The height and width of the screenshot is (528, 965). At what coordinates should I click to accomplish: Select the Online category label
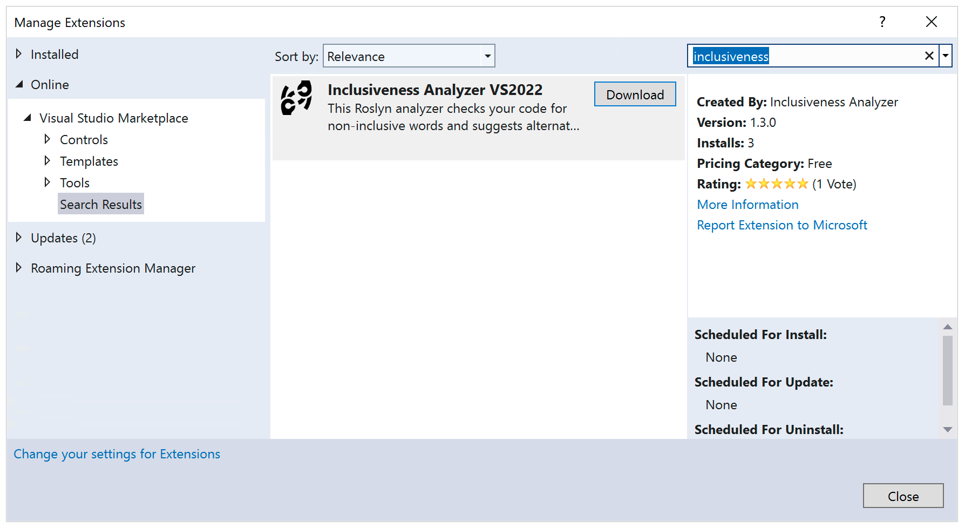[x=50, y=85]
